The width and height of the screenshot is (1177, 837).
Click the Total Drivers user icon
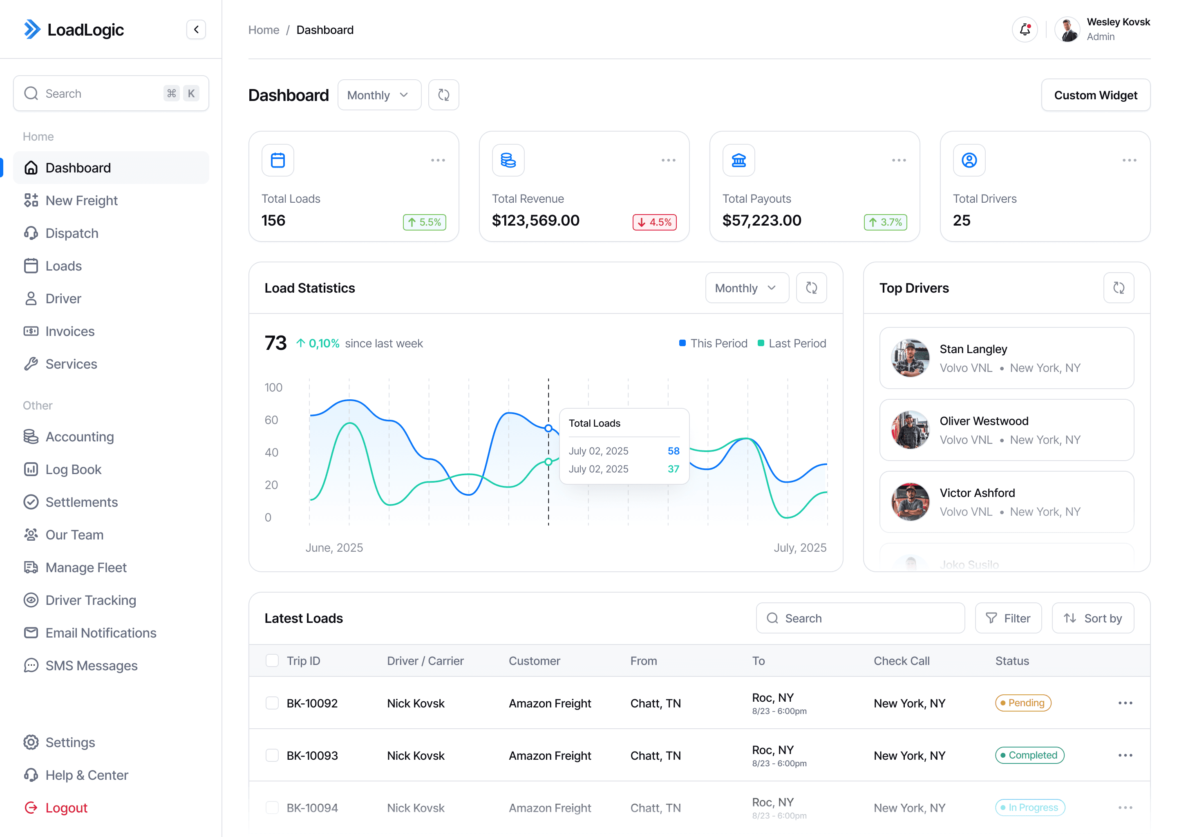tap(969, 160)
